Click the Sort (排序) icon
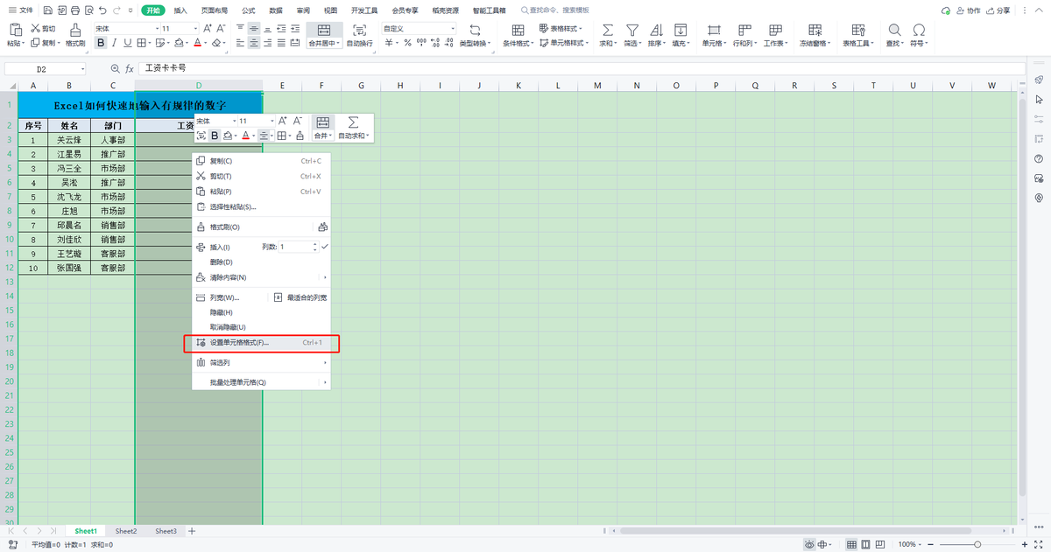This screenshot has height=552, width=1051. pos(655,30)
